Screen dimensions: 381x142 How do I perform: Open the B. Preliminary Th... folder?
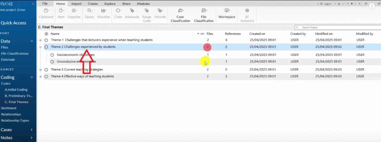click(19, 96)
